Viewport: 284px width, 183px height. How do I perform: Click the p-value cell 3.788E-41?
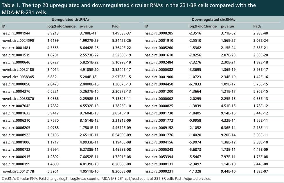point(89,33)
